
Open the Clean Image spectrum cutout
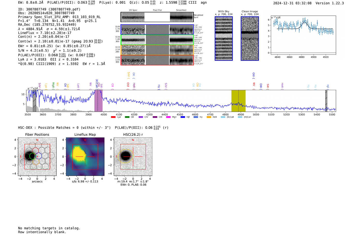tap(250, 38)
